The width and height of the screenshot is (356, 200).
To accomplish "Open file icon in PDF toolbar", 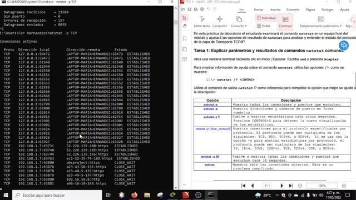I will click(183, 9).
